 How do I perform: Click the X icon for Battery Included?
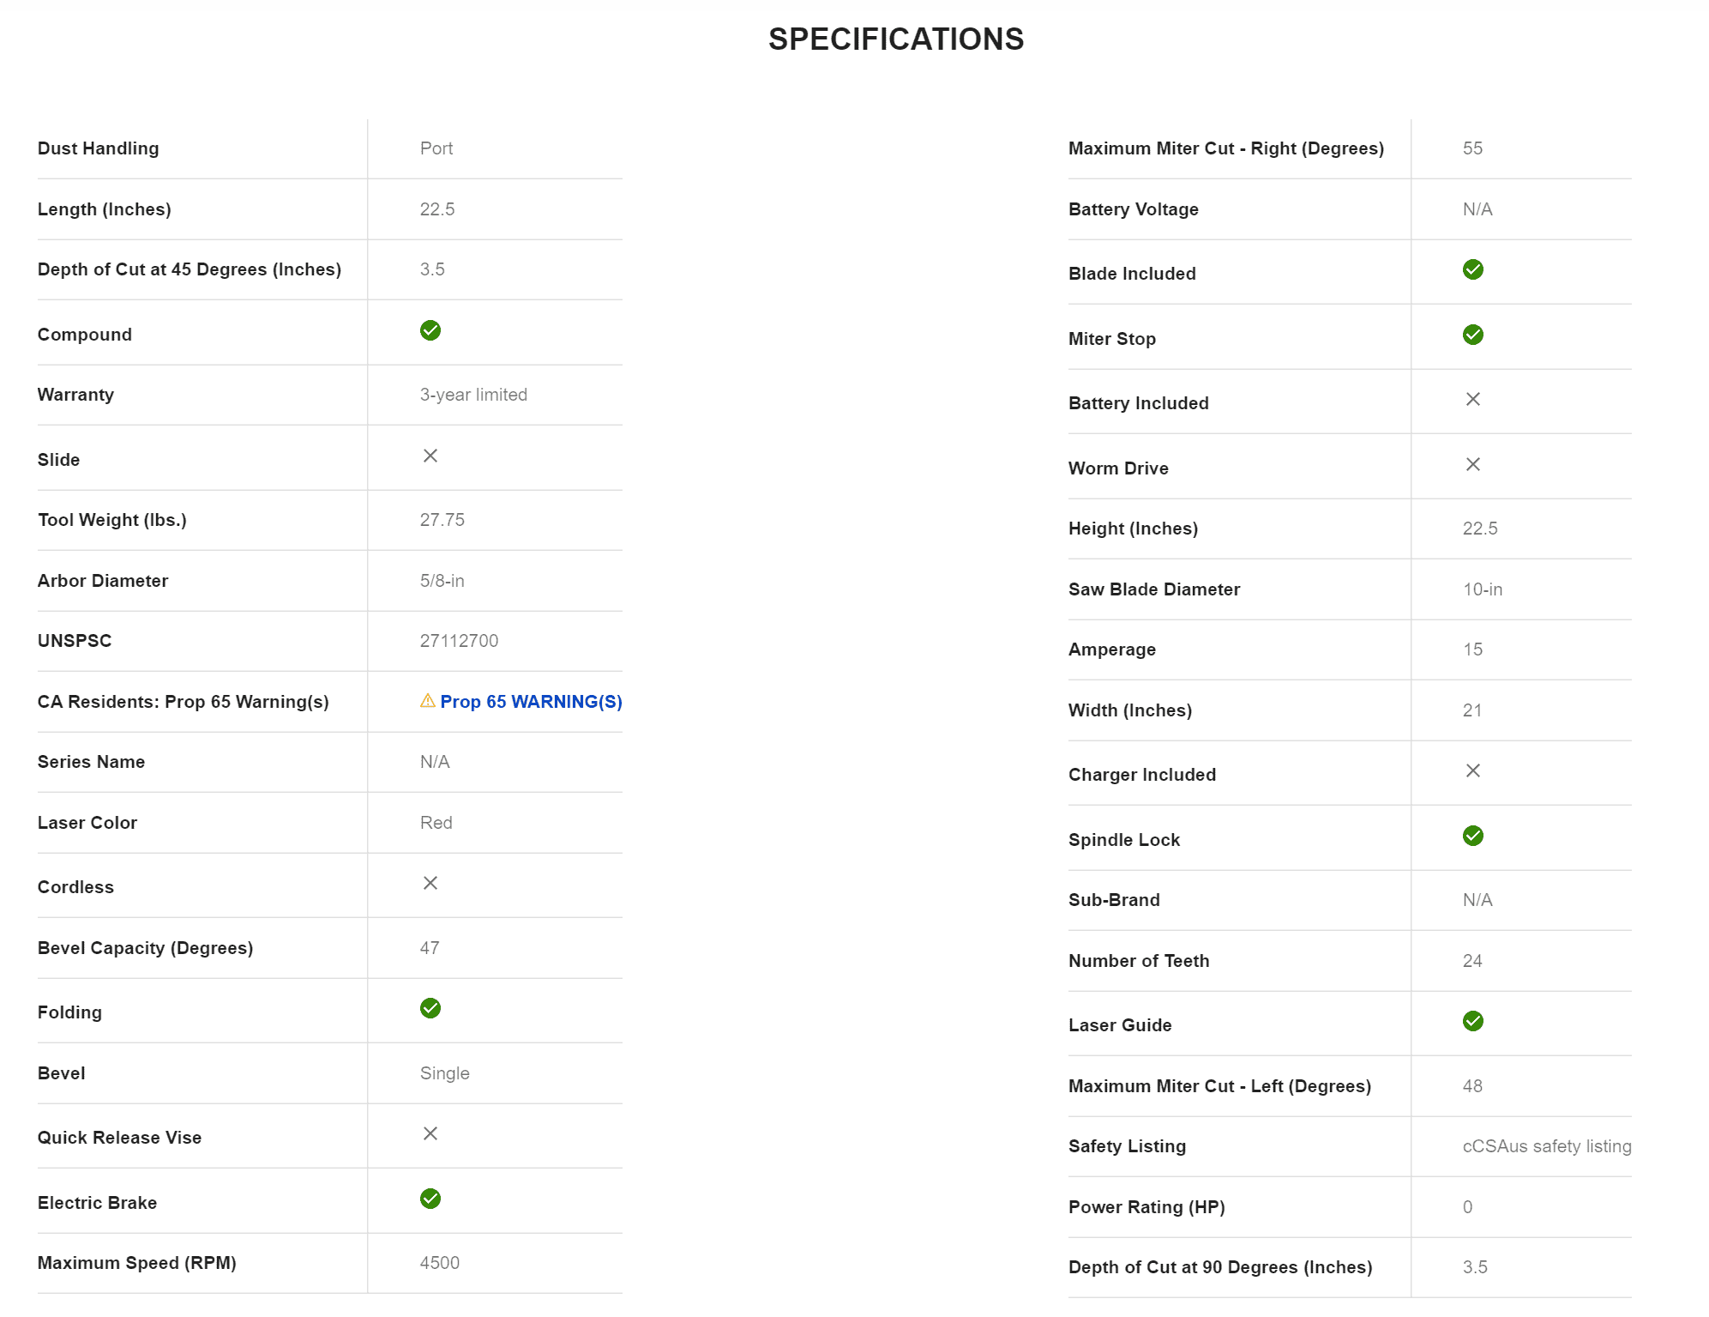click(1473, 399)
